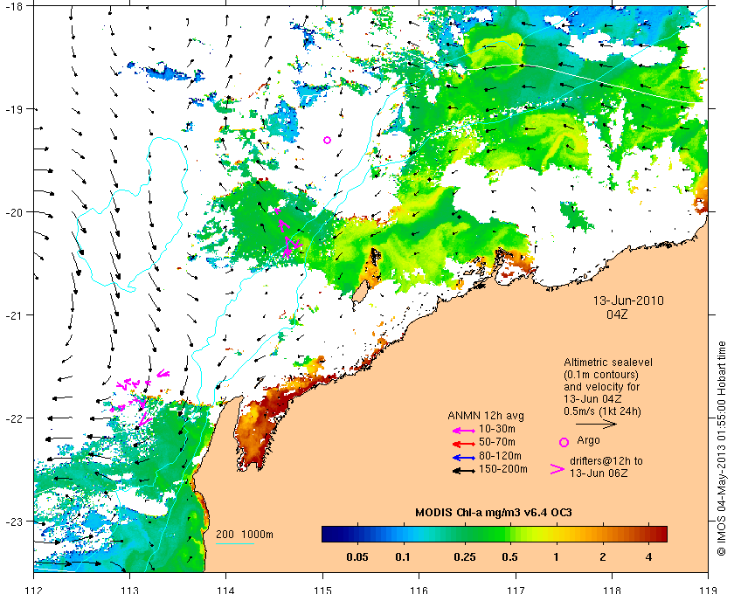Click the 13-Jun 06Z drifters label
734x594 pixels.
tap(599, 473)
